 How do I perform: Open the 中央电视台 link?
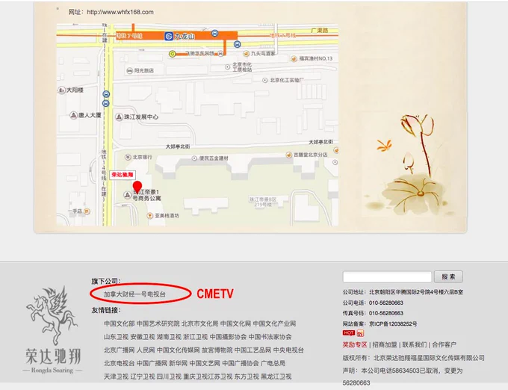(x=288, y=350)
